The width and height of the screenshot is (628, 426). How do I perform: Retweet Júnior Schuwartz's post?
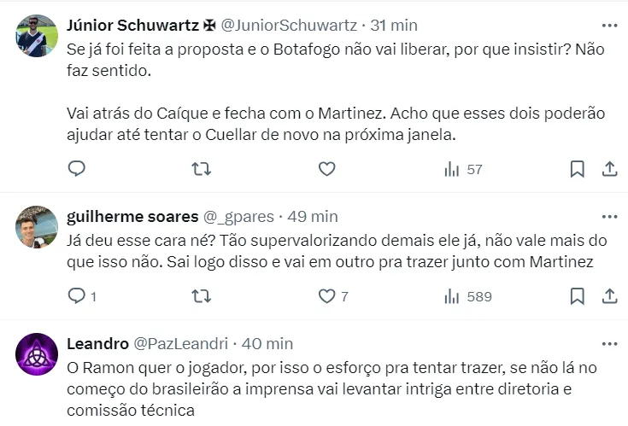click(201, 169)
